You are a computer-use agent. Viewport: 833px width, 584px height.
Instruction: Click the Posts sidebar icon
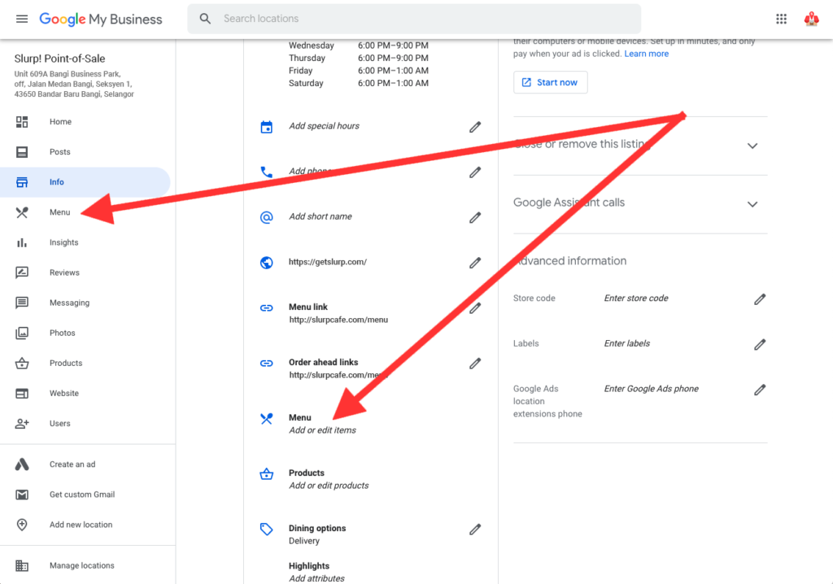(22, 152)
